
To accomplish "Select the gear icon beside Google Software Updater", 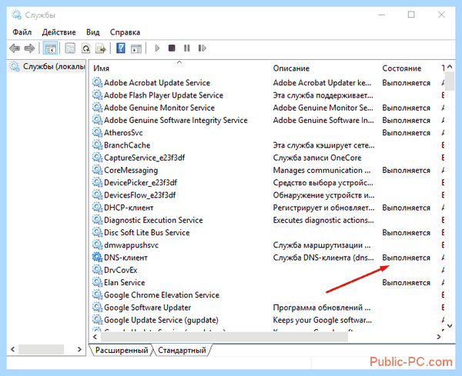I will (x=97, y=308).
